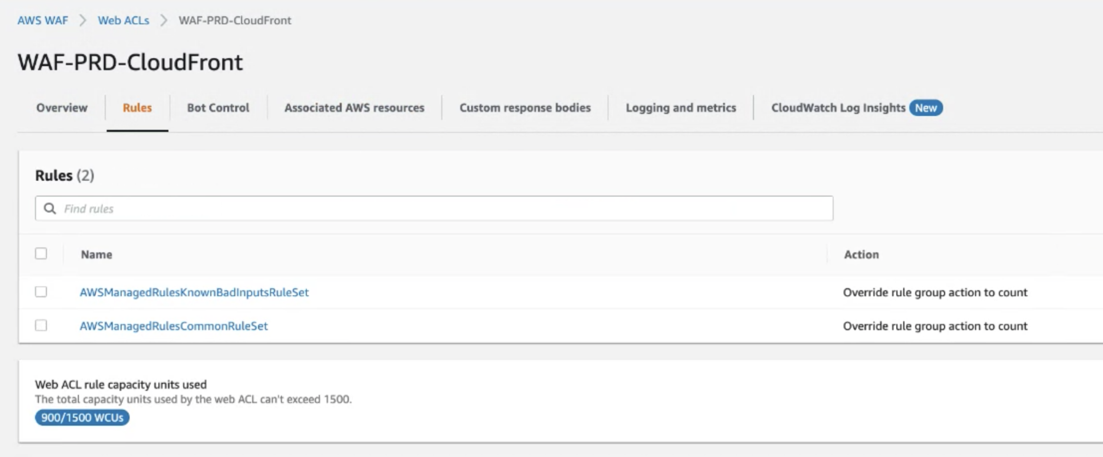Open Associated AWS resources tab
Viewport: 1103px width, 457px height.
[354, 108]
